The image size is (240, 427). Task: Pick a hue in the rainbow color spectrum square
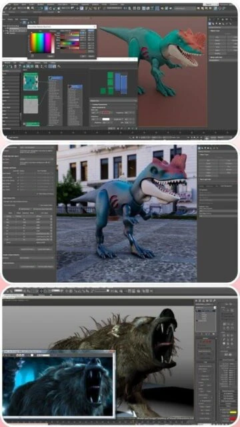41,43
